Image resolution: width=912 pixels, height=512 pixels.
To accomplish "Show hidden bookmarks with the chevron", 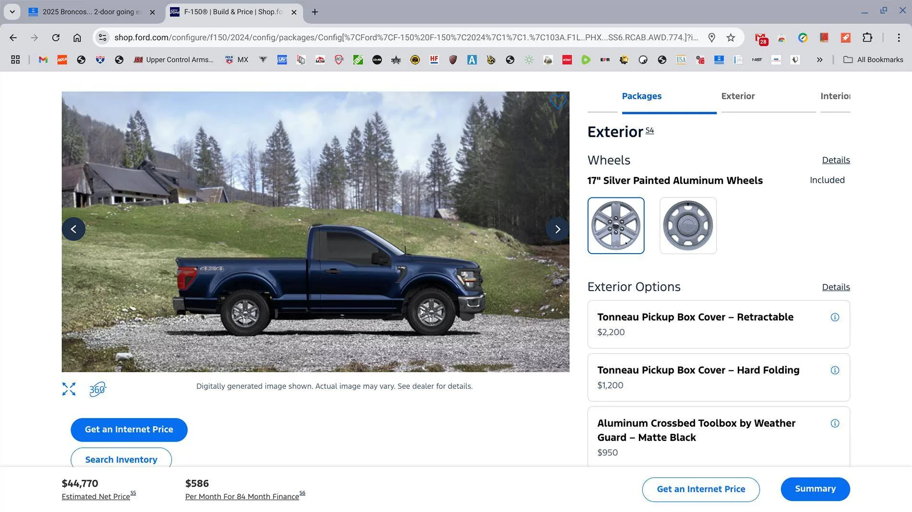I will [x=819, y=60].
